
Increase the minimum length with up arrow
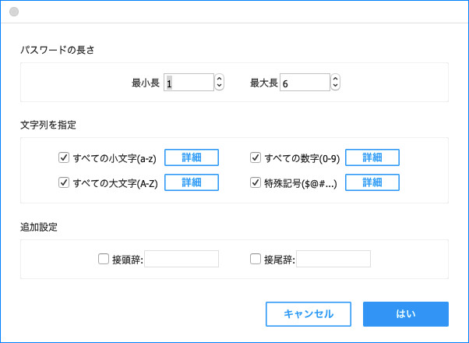(219, 78)
